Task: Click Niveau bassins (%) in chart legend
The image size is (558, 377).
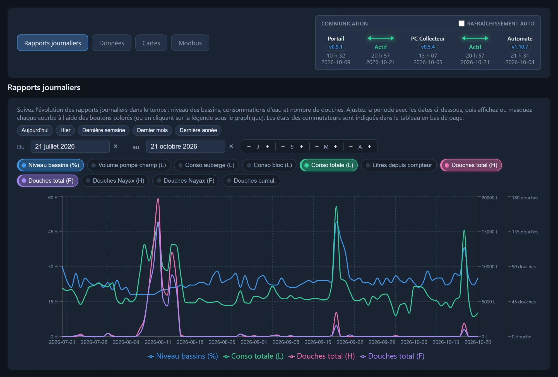Action: (x=183, y=356)
